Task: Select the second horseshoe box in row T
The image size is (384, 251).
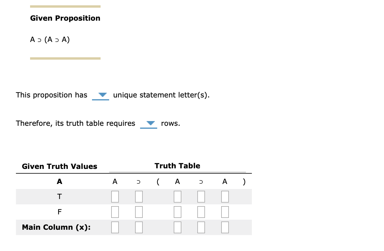Action: coord(201,196)
